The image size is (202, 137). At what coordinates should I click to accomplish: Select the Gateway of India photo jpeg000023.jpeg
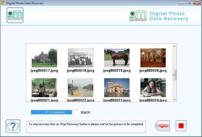click(117, 88)
